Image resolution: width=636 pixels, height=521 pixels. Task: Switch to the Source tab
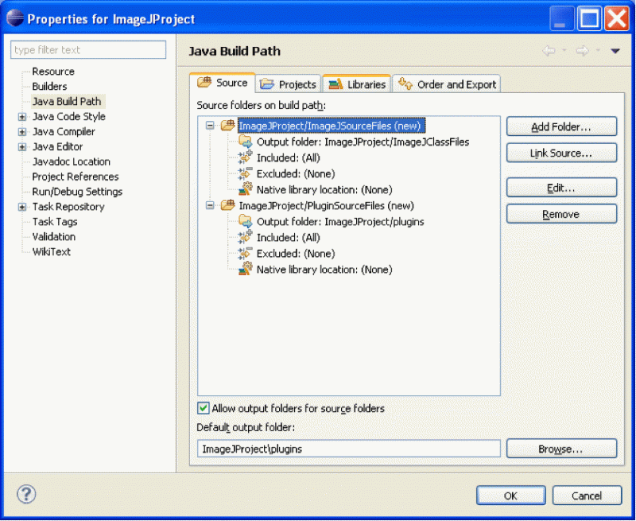[223, 83]
